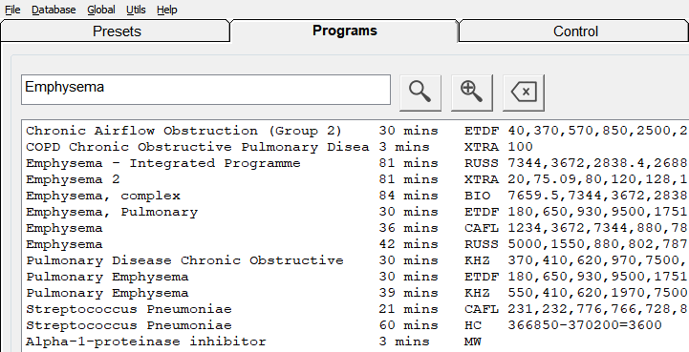Screen dimensions: 689x352
Task: Open the File menu
Action: (x=12, y=10)
